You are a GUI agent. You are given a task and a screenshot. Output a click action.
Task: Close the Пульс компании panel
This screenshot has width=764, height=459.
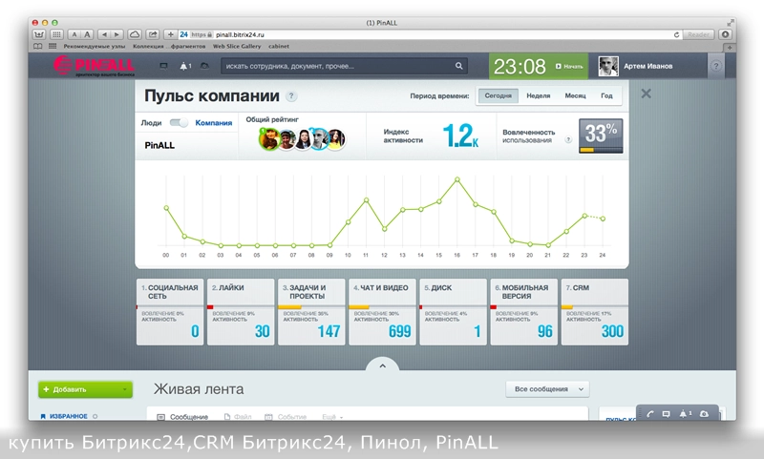click(x=647, y=94)
